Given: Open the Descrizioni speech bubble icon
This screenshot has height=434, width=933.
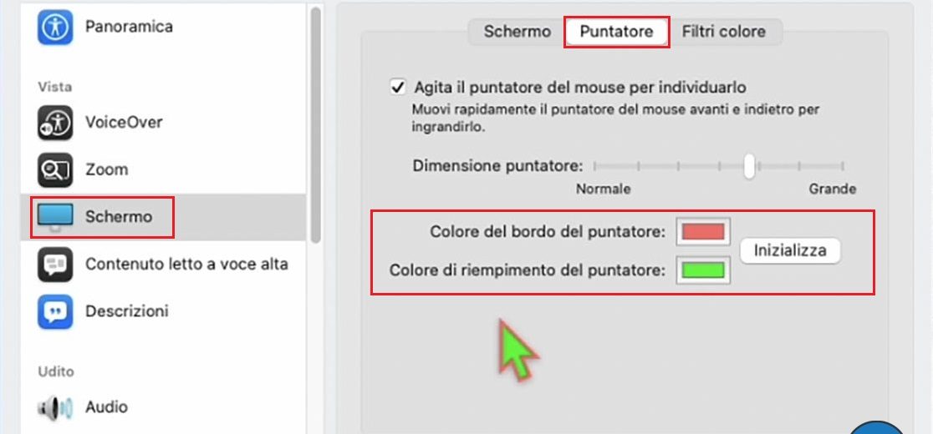Looking at the screenshot, I should pos(55,311).
